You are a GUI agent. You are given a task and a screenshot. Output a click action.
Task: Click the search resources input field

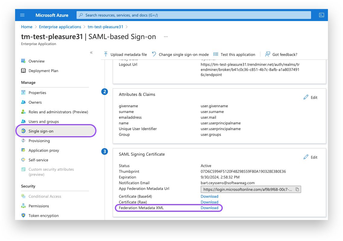(193, 15)
